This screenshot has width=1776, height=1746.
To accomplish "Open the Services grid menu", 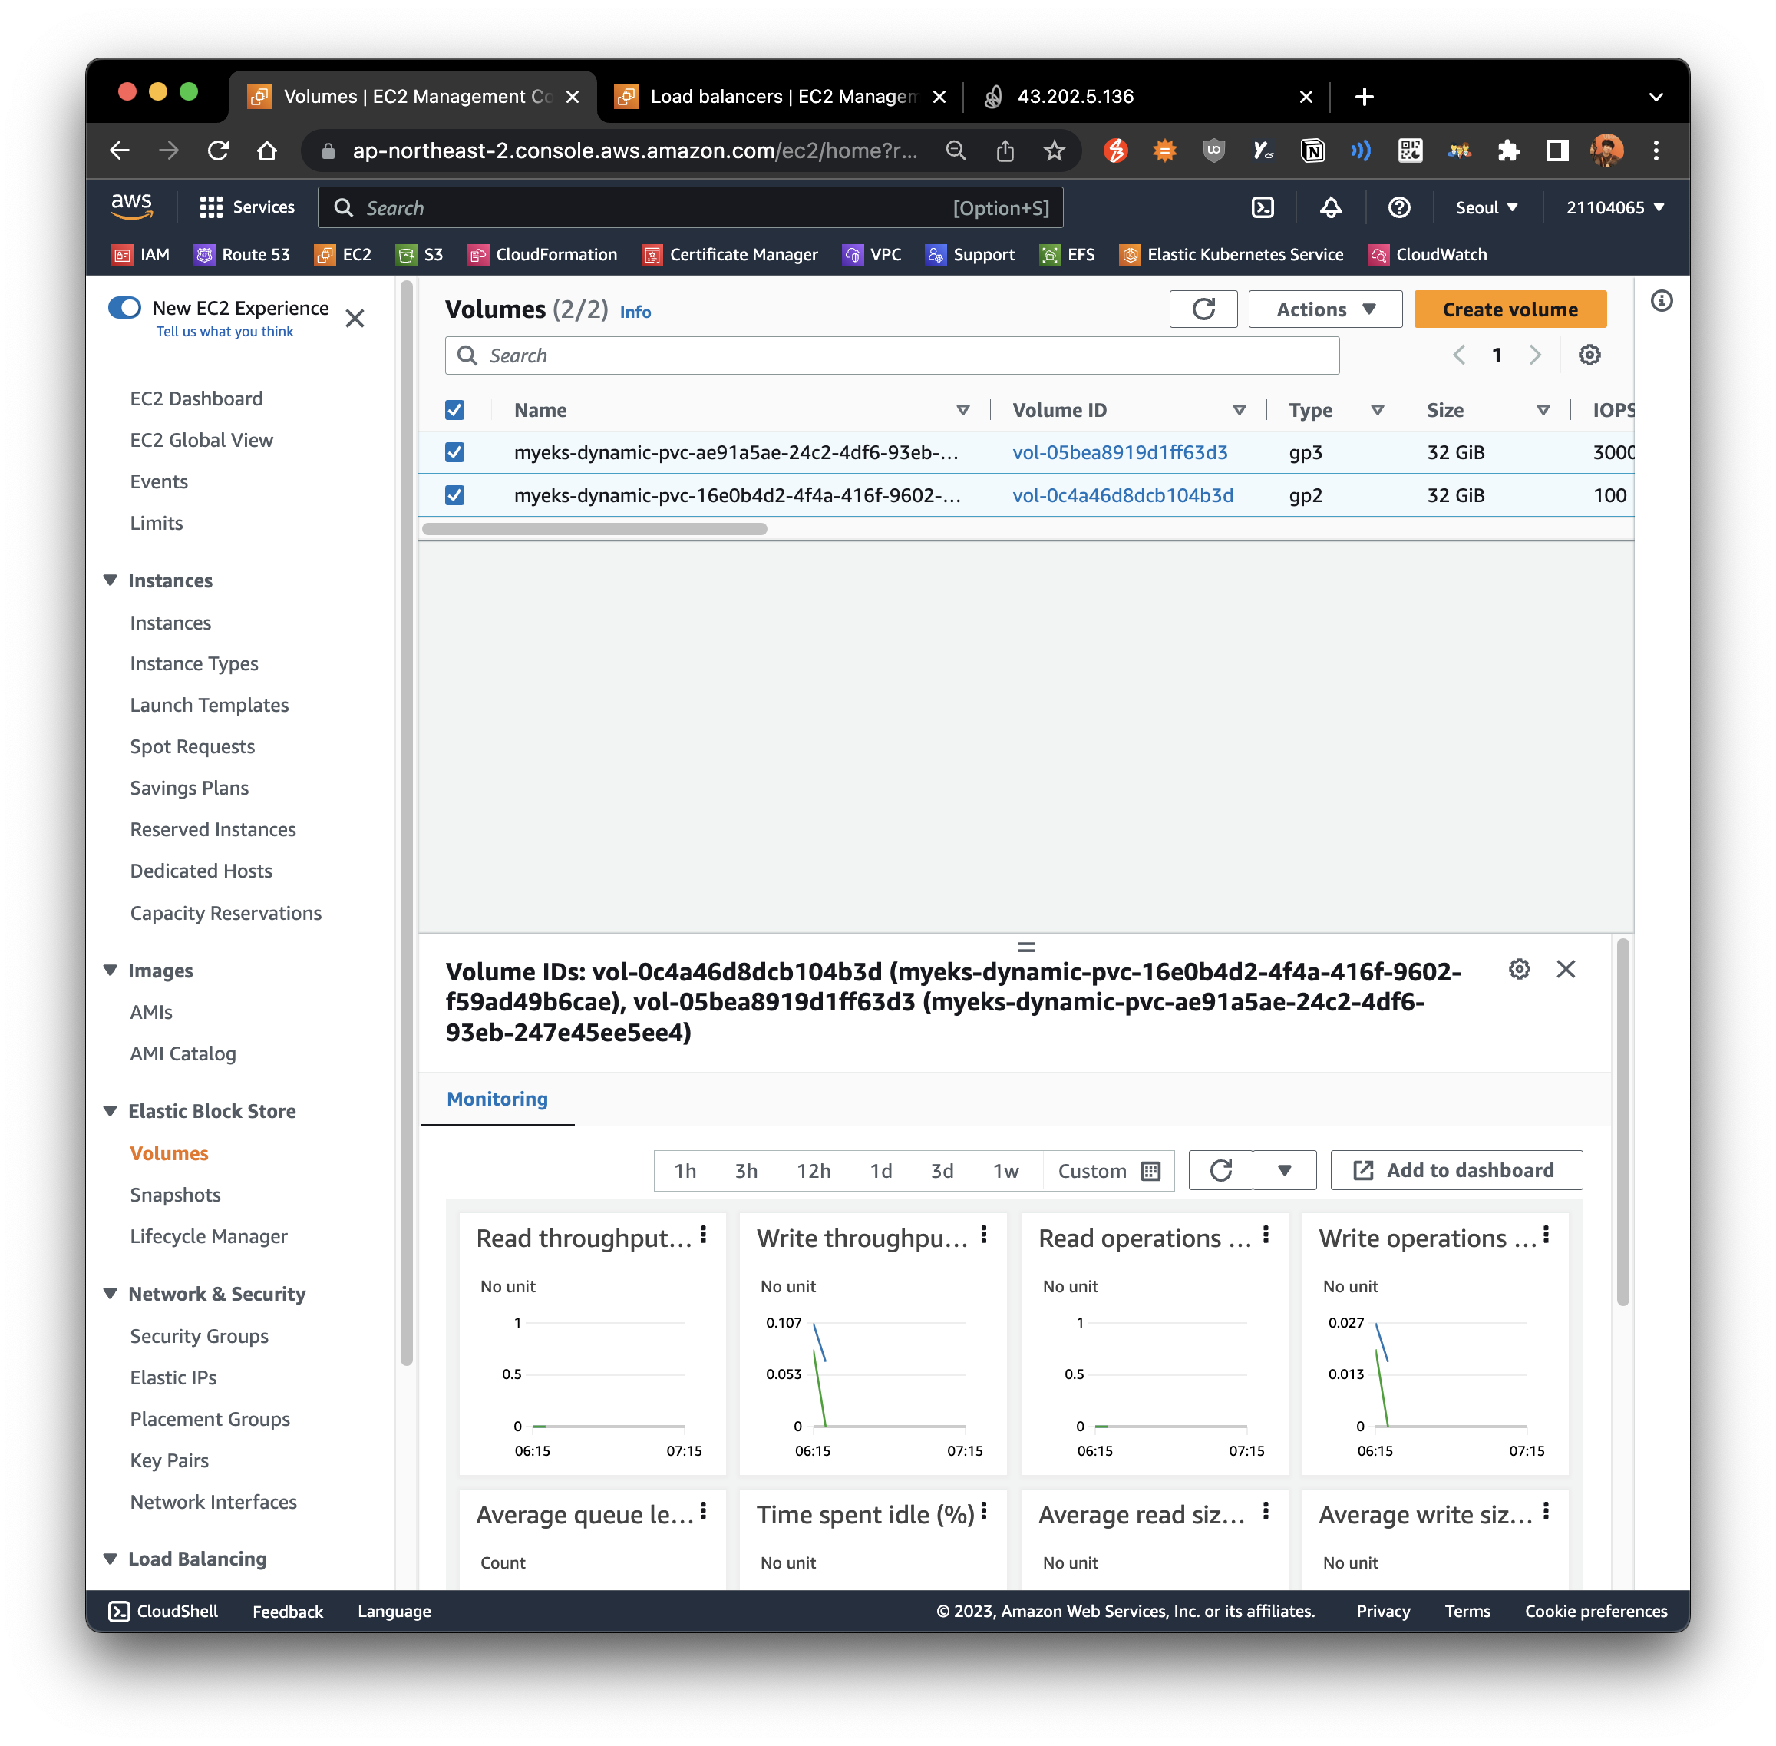I will (247, 207).
